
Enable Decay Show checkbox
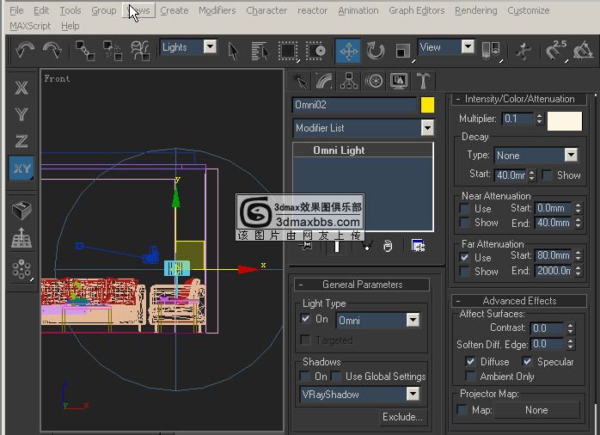pos(547,175)
